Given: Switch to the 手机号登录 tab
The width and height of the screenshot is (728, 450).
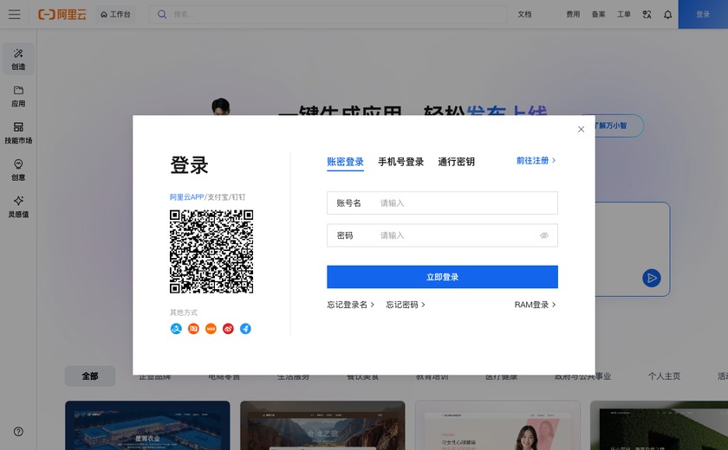Looking at the screenshot, I should [400, 162].
